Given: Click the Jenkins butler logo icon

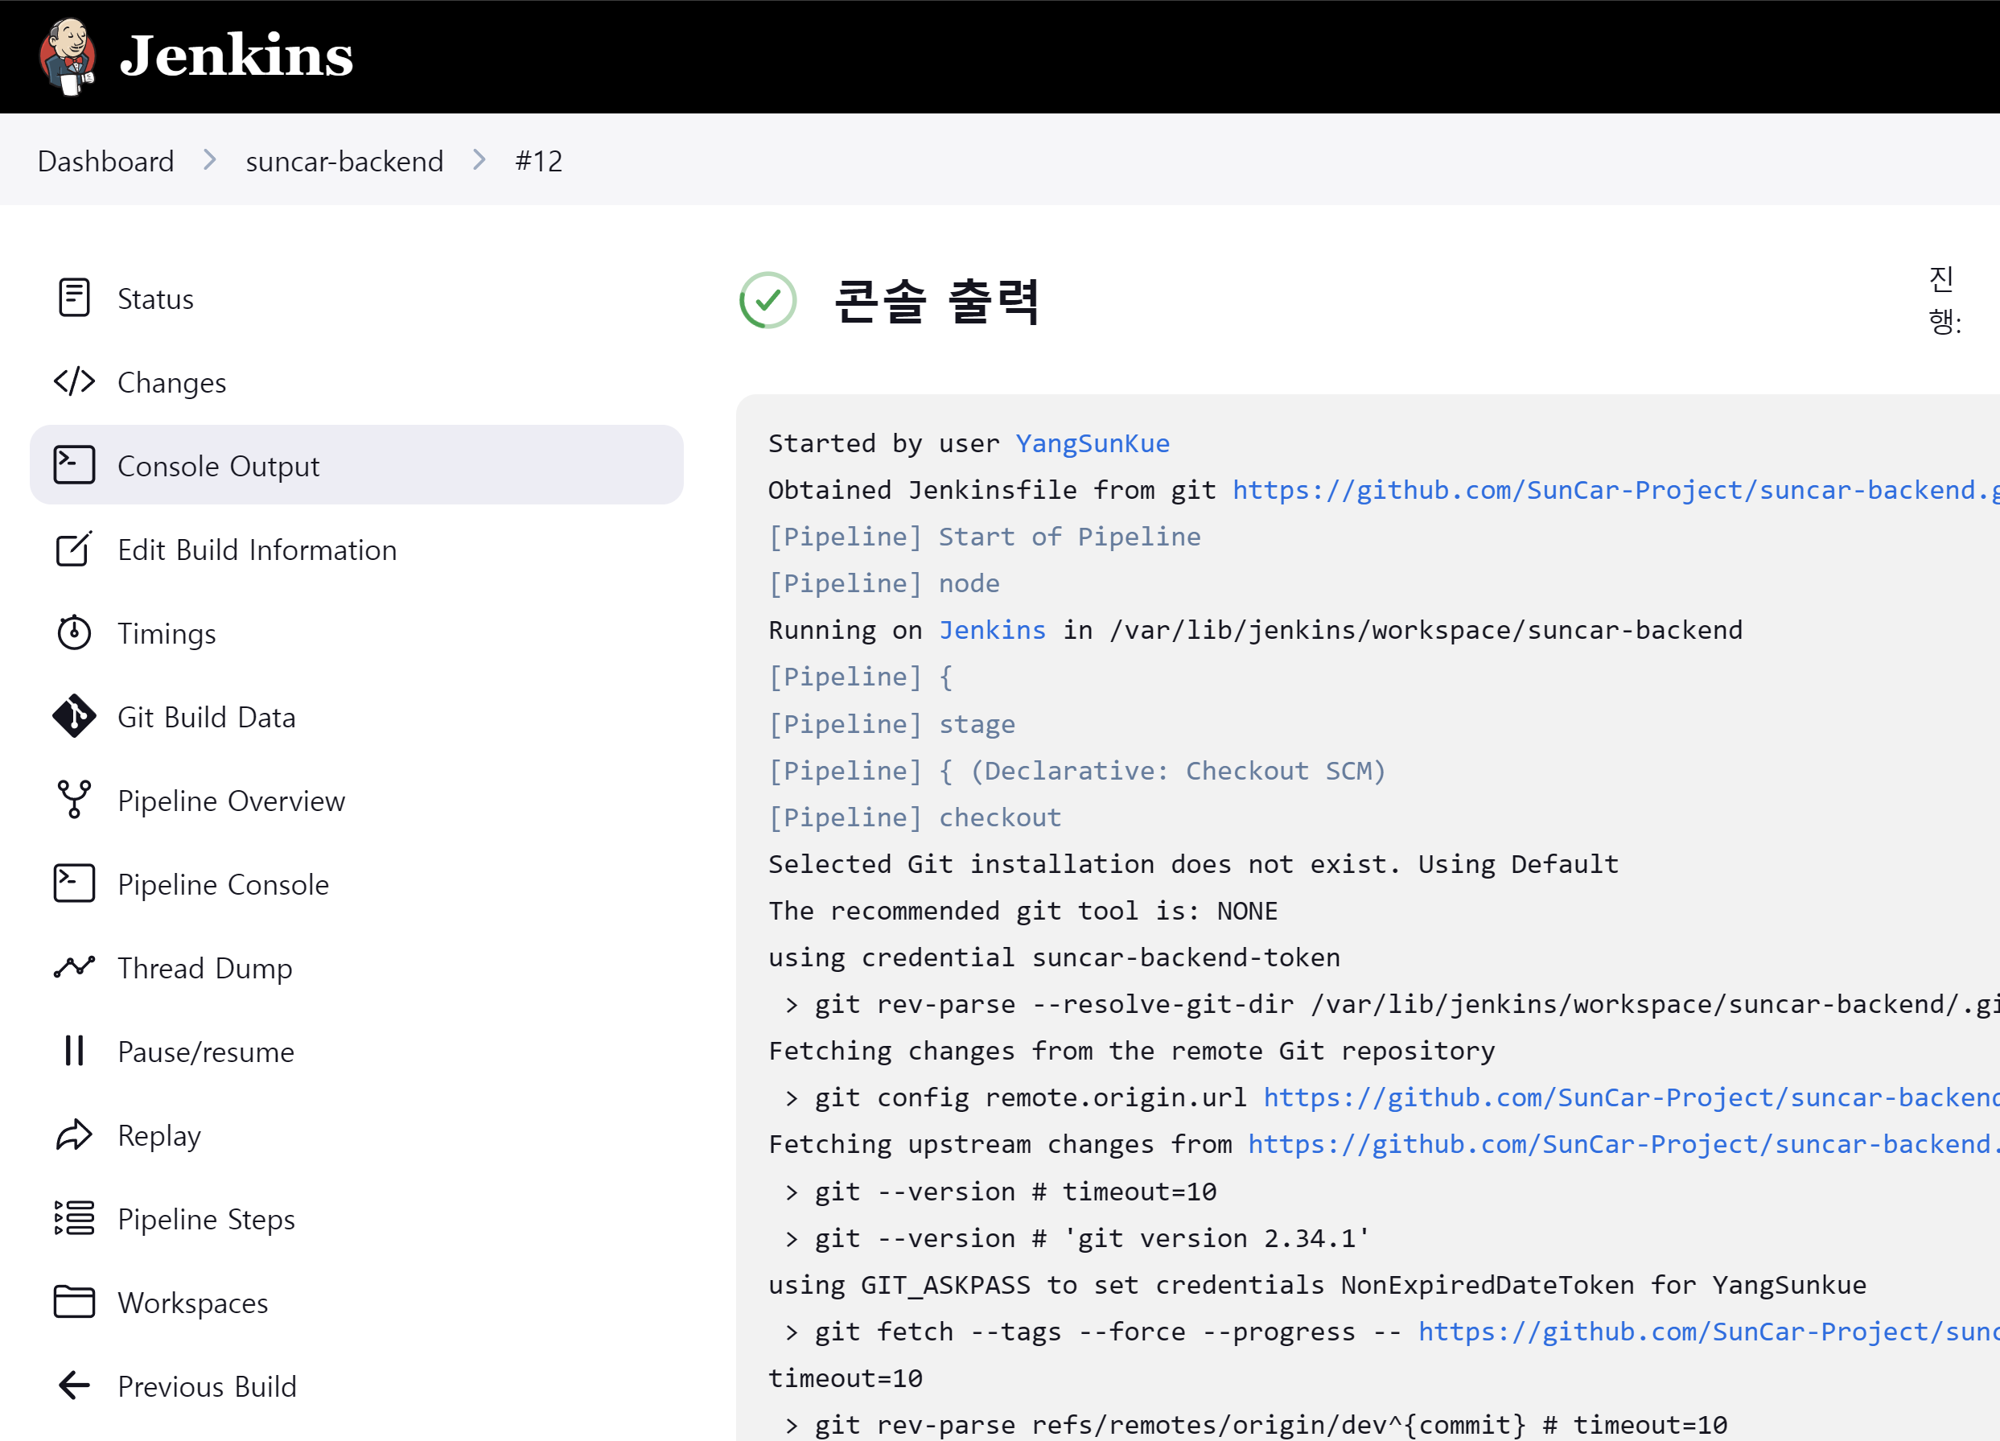Looking at the screenshot, I should point(67,56).
